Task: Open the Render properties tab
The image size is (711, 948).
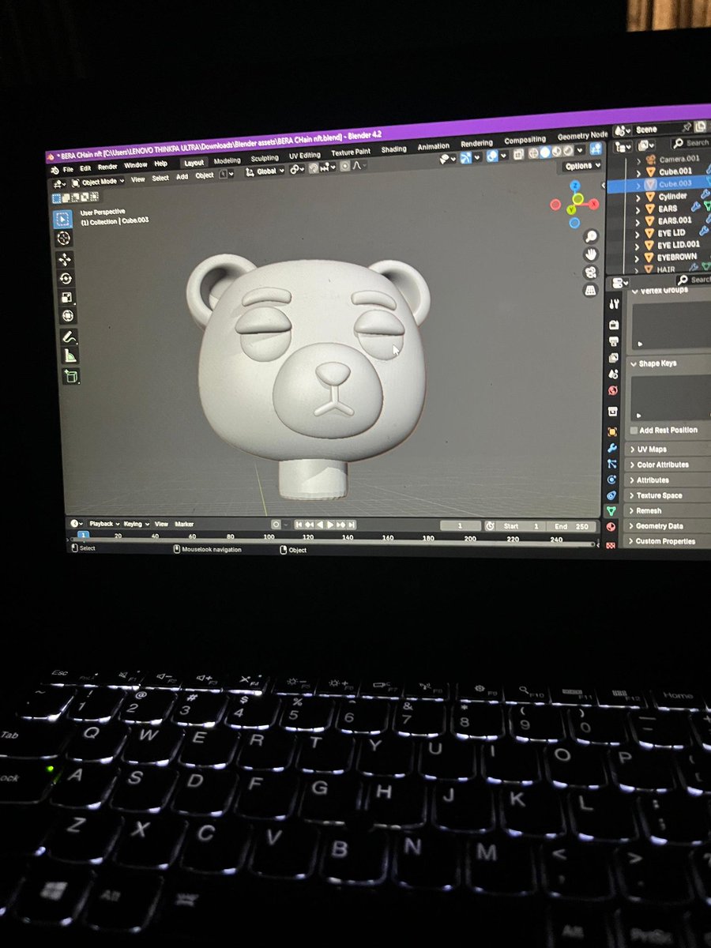Action: click(613, 325)
